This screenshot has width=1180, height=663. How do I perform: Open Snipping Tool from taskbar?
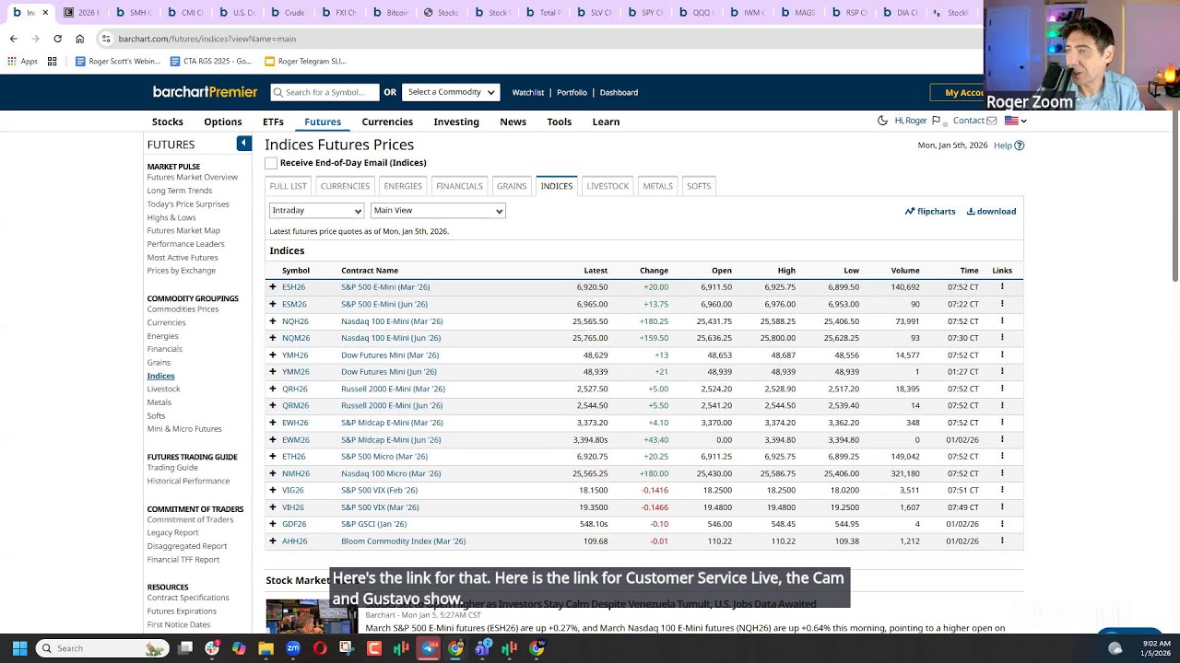click(x=347, y=648)
